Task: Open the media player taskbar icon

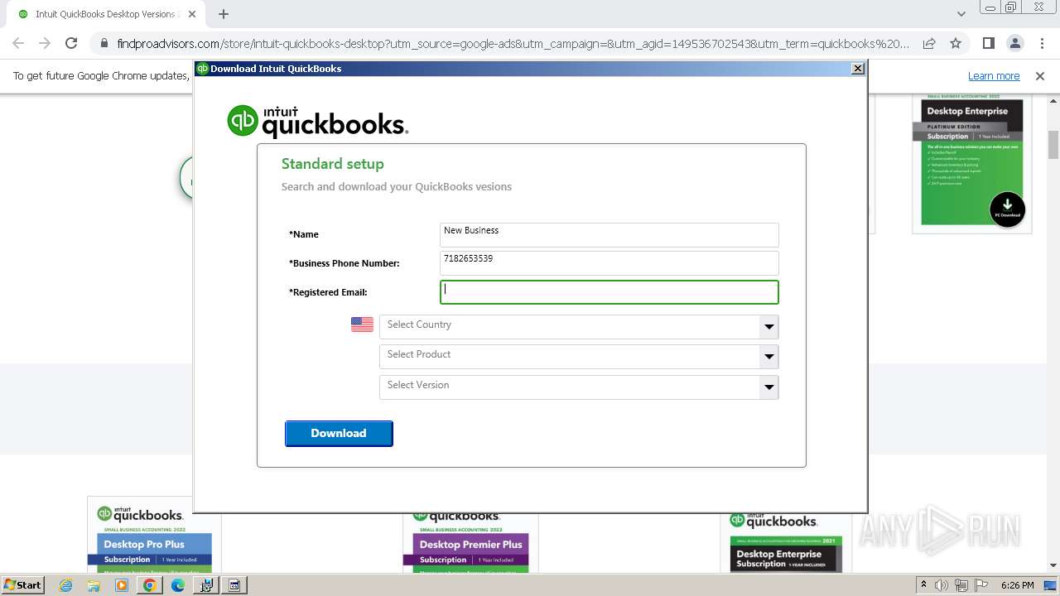Action: 122,585
